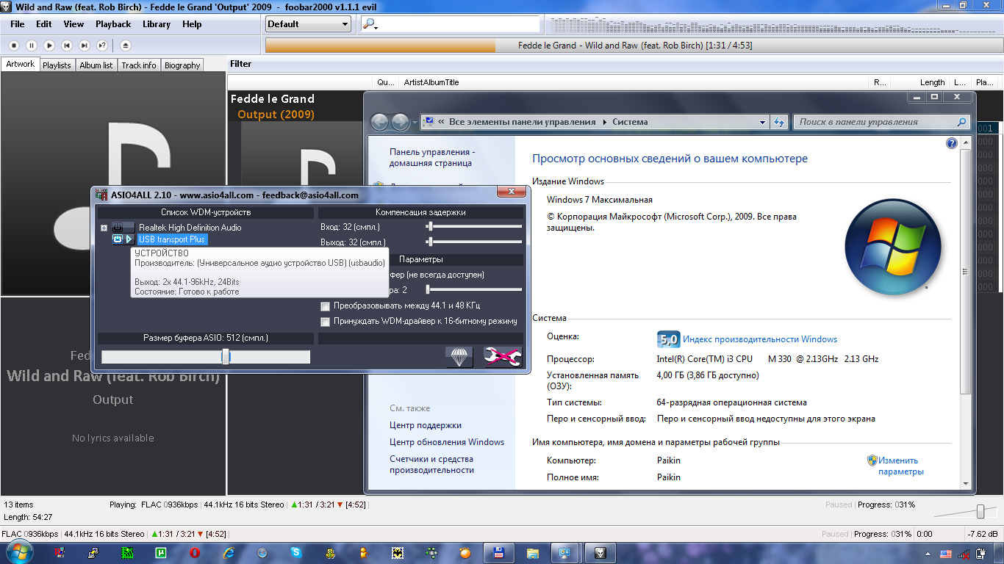Viewport: 1004px width, 564px height.
Task: Toggle the USB transport Plus device power button
Action: pos(118,239)
